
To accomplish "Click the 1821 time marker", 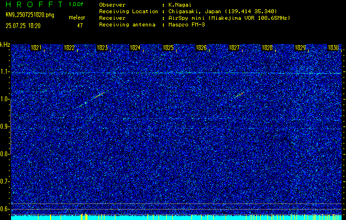I will point(36,48).
